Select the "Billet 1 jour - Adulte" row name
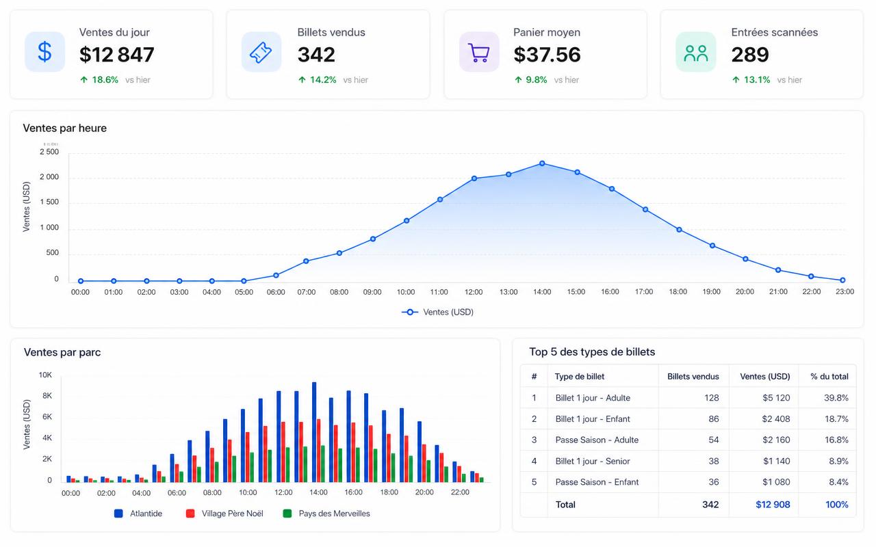This screenshot has height=547, width=876. [593, 398]
